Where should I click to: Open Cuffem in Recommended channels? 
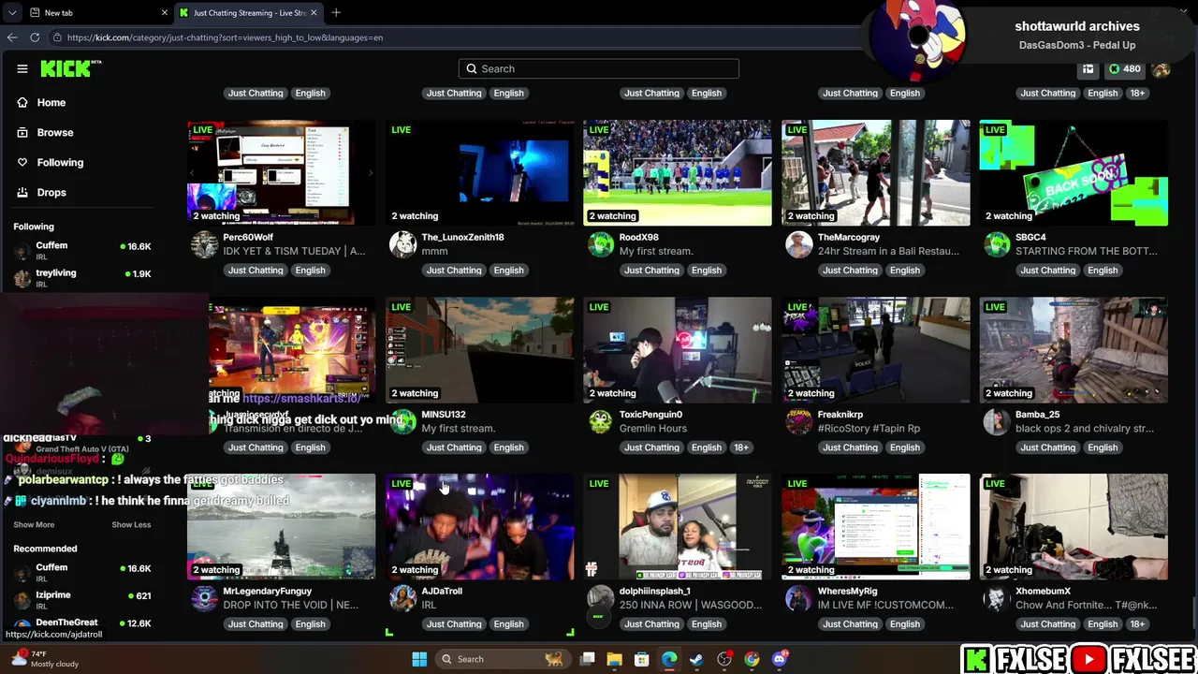tap(82, 571)
